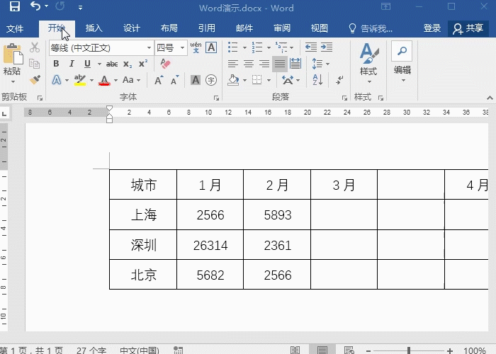
Task: Switch to the 插入 ribbon tab
Action: point(94,28)
